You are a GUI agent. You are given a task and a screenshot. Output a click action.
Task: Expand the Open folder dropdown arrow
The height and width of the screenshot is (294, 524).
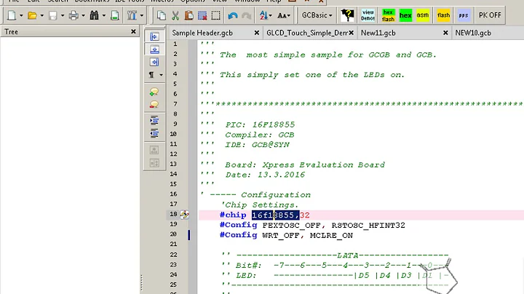click(x=41, y=15)
